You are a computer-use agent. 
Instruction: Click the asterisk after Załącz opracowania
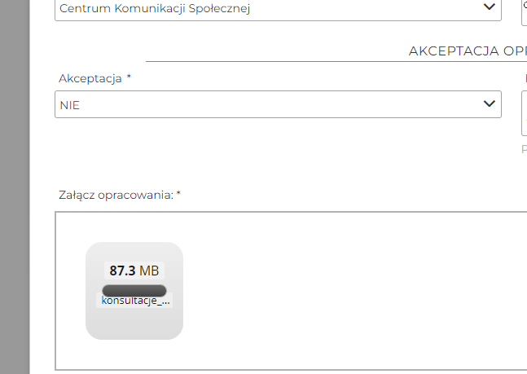tap(178, 195)
